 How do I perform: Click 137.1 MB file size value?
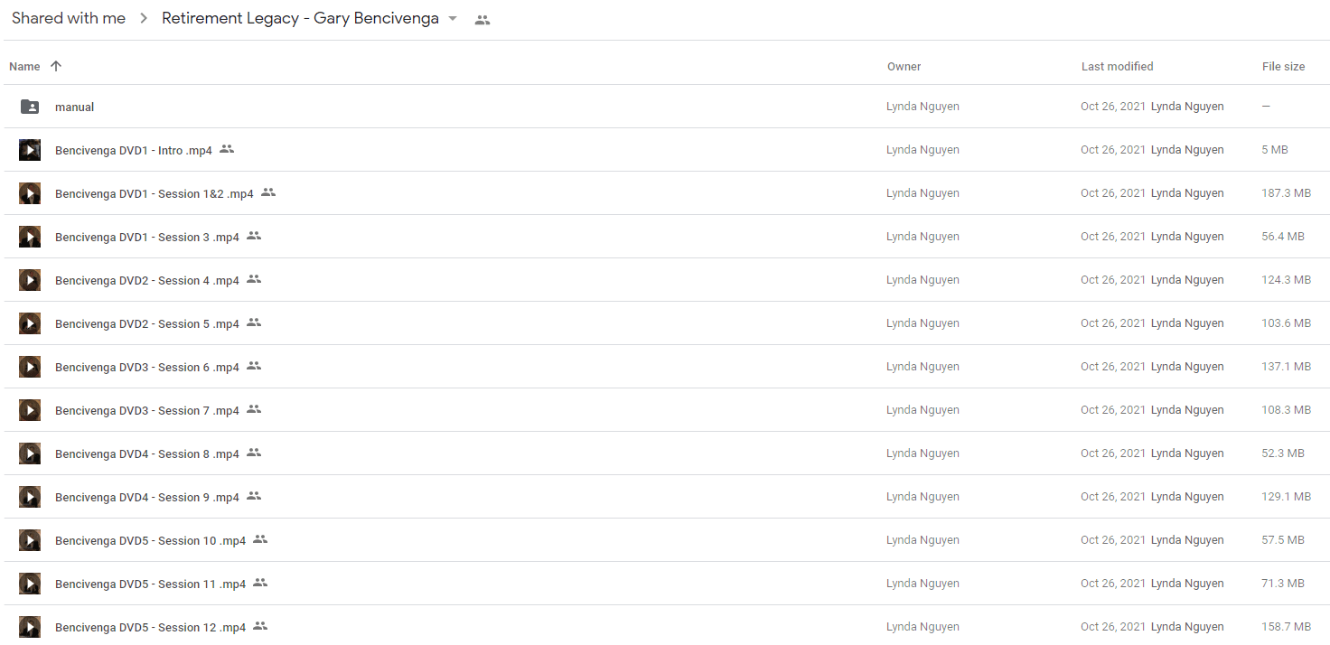(x=1286, y=367)
